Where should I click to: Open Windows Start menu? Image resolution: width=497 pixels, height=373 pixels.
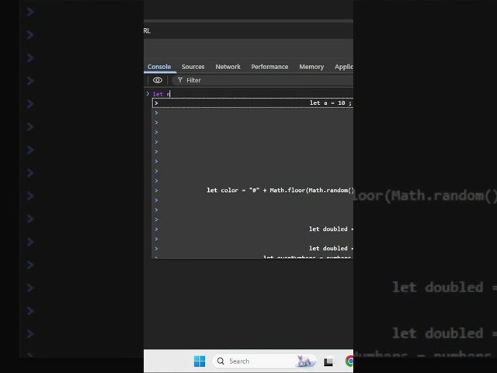click(x=200, y=361)
